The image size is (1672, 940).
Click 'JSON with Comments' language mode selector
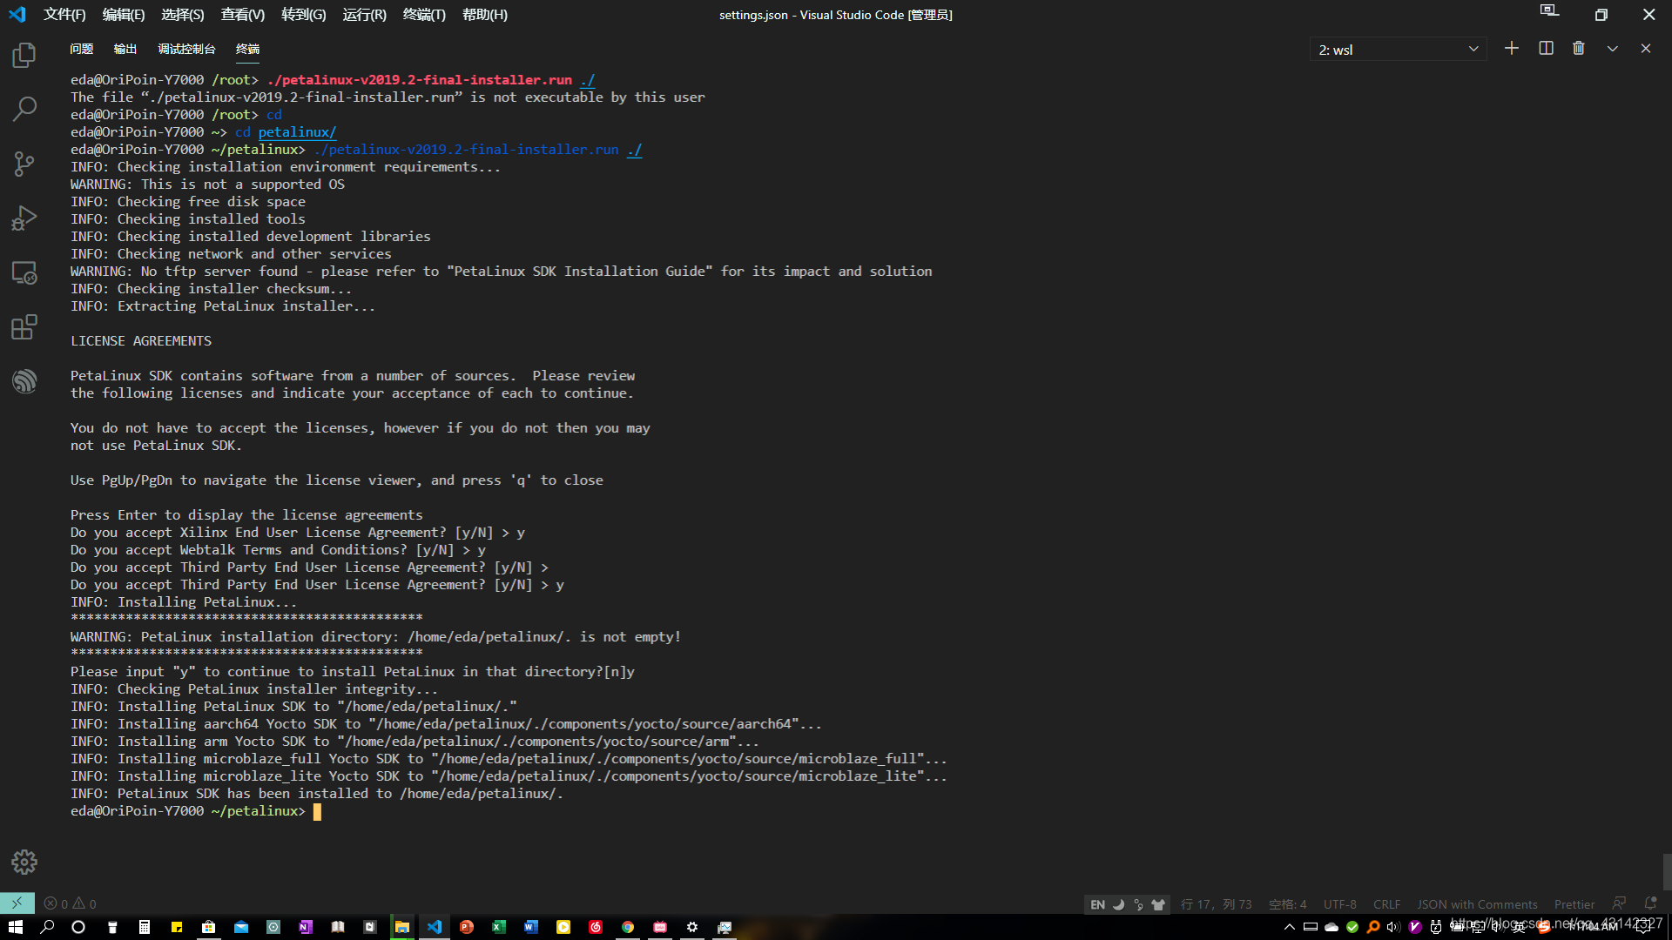click(x=1477, y=903)
